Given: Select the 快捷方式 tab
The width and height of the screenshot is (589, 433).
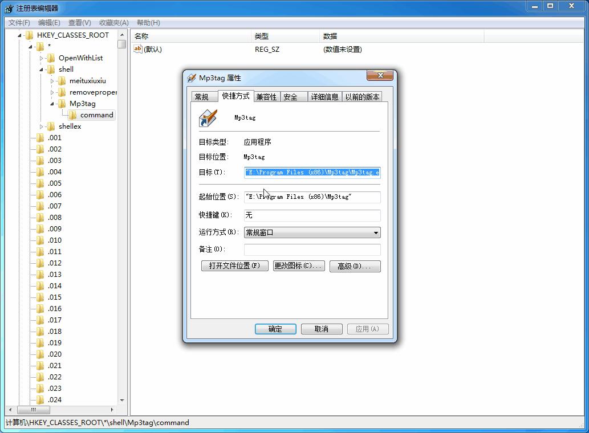Looking at the screenshot, I should coord(236,96).
